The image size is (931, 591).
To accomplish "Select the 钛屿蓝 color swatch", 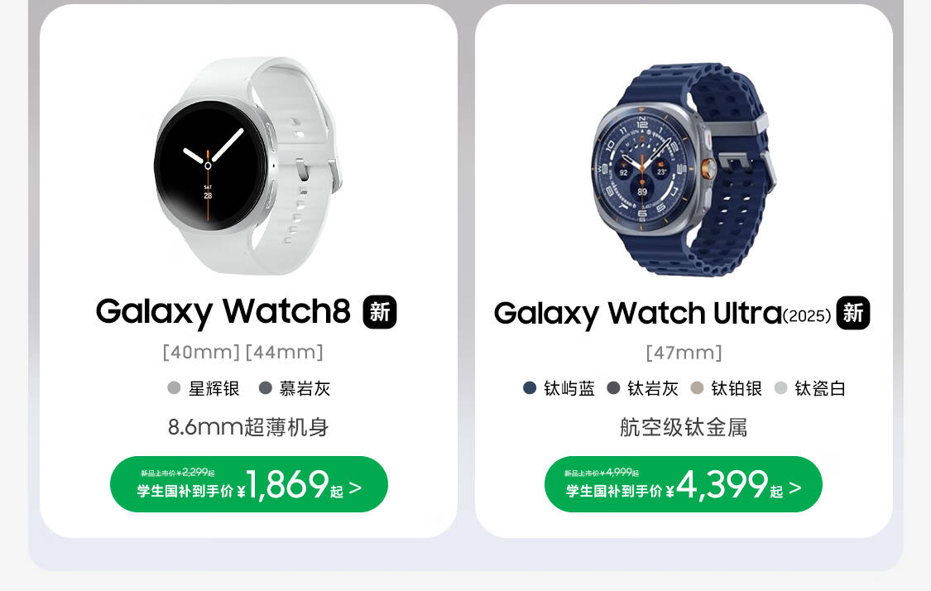I will pos(530,388).
